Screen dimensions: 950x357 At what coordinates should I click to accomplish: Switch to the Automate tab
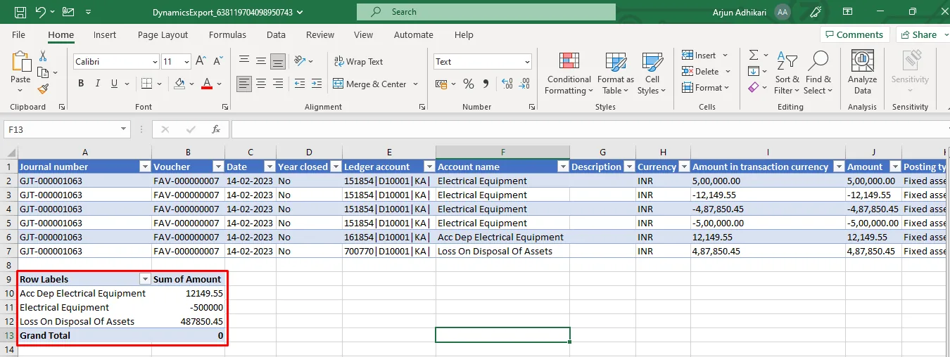[413, 34]
